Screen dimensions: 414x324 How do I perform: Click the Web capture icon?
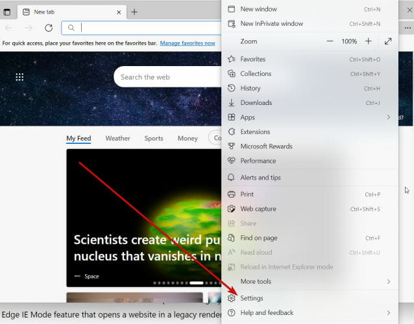231,209
